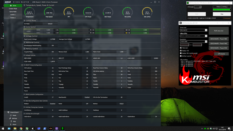Open Settings in the Ryzen Master sidebar
Viewport: 233px width, 131px height.
click(13, 118)
